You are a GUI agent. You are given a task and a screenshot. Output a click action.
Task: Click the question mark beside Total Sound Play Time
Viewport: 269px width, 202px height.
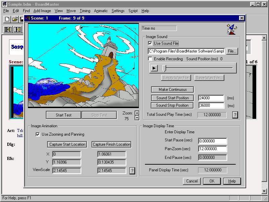235,114
